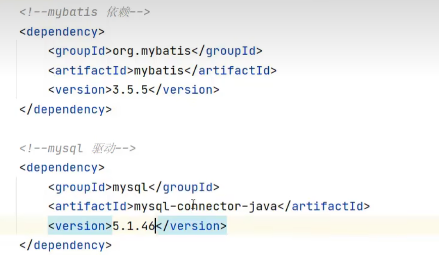
Task: Click the version 5.1.46 value
Action: pos(134,226)
